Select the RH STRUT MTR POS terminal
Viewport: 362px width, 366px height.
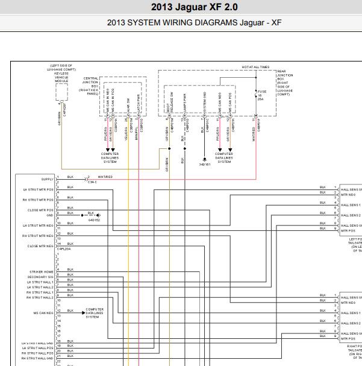(38, 200)
